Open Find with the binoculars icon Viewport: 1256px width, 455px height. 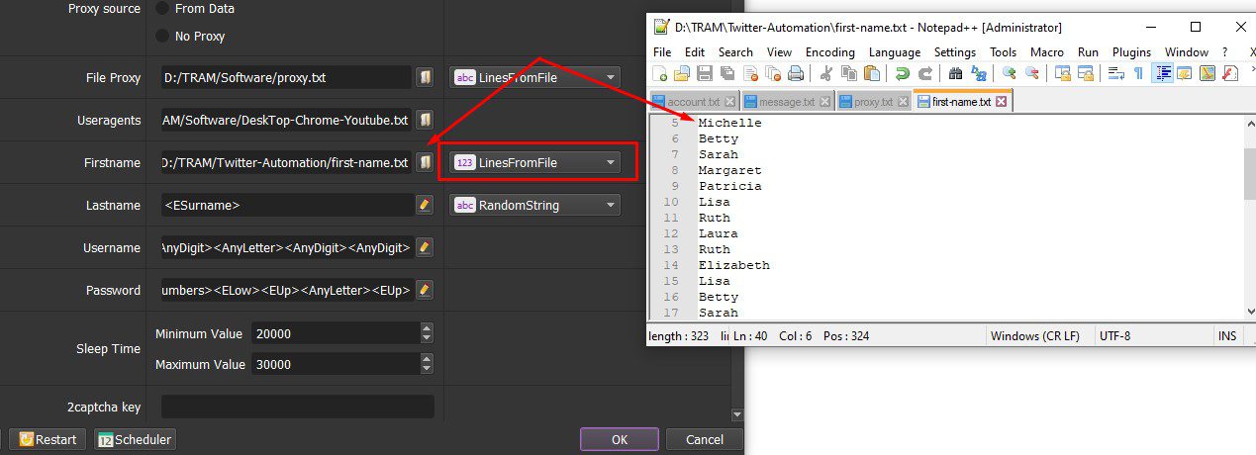[955, 73]
